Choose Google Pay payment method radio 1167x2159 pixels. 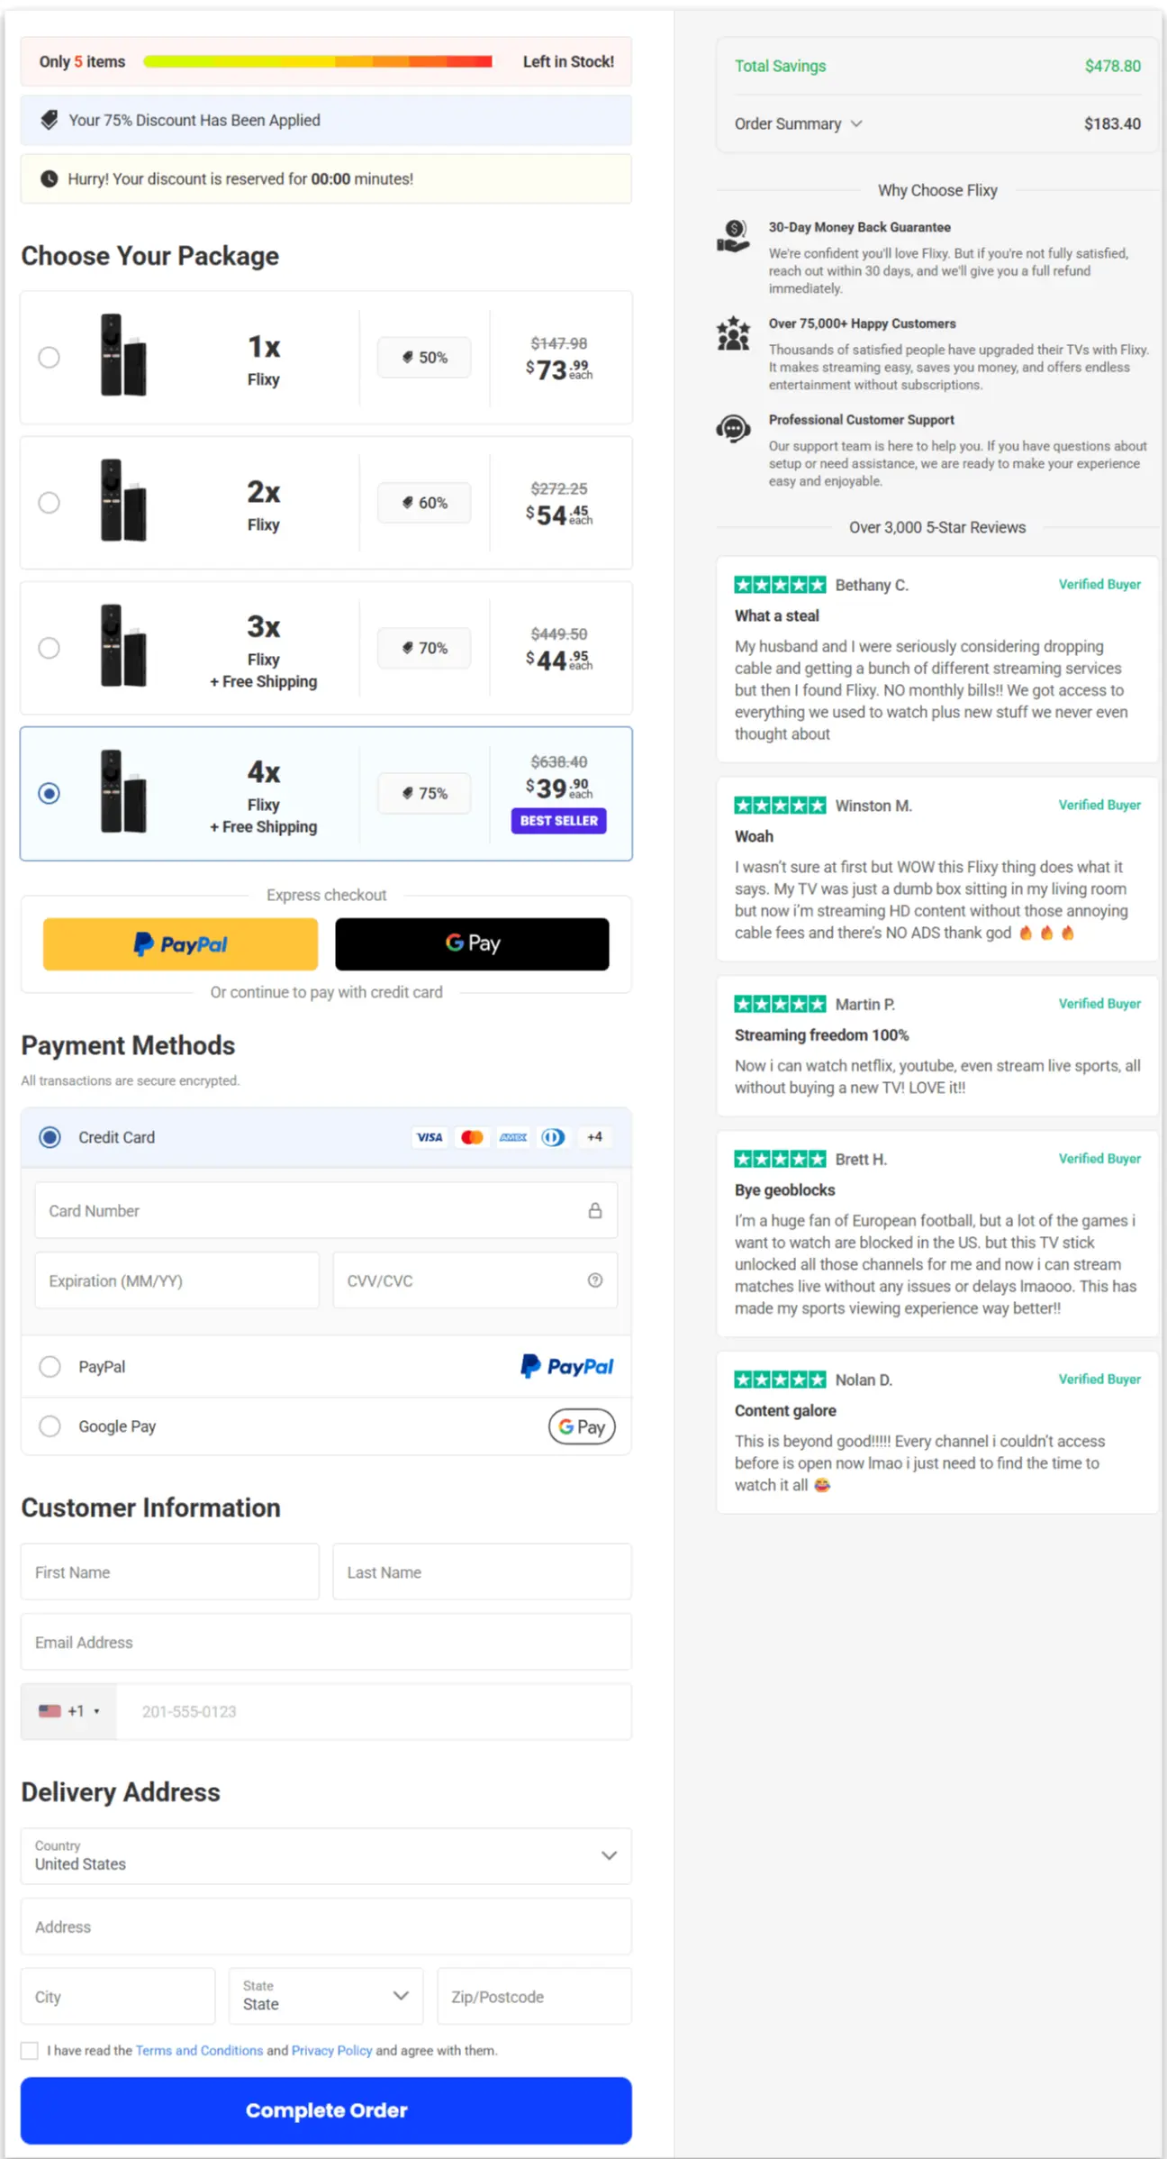[x=50, y=1426]
